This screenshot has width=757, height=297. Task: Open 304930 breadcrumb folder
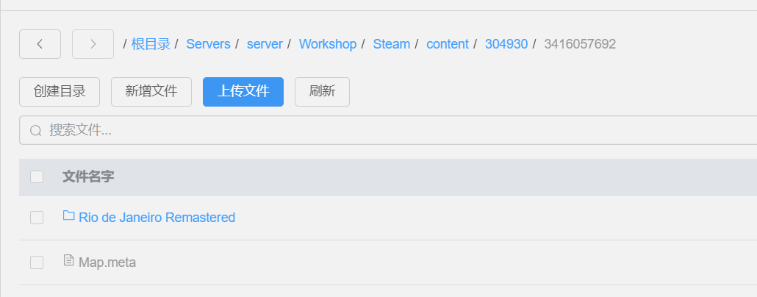(x=506, y=44)
